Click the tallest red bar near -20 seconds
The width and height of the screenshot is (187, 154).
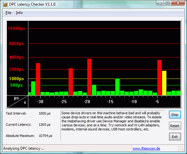(x=89, y=77)
